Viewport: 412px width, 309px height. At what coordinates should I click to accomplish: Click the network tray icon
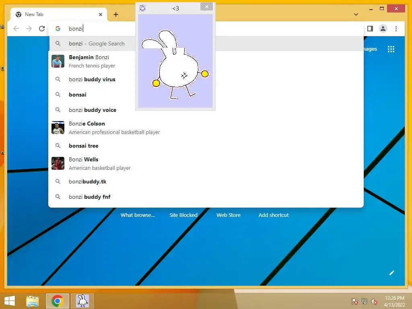pos(365,301)
